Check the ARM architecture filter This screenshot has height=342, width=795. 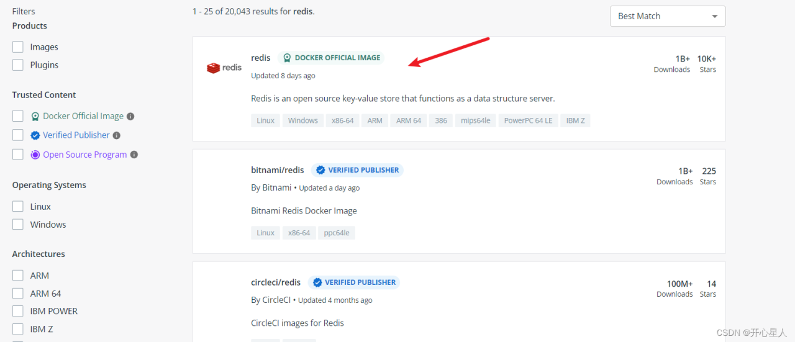click(x=18, y=276)
